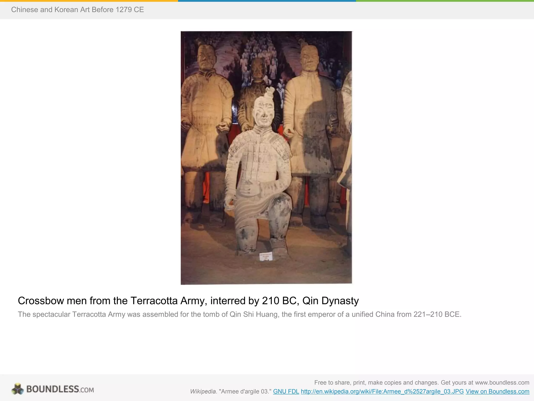Click the View on Boundless.com link
534x401 pixels.
(x=497, y=391)
